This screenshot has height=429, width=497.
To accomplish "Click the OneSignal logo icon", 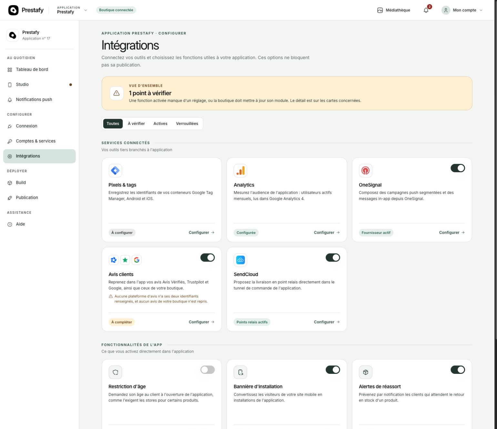I will point(365,170).
